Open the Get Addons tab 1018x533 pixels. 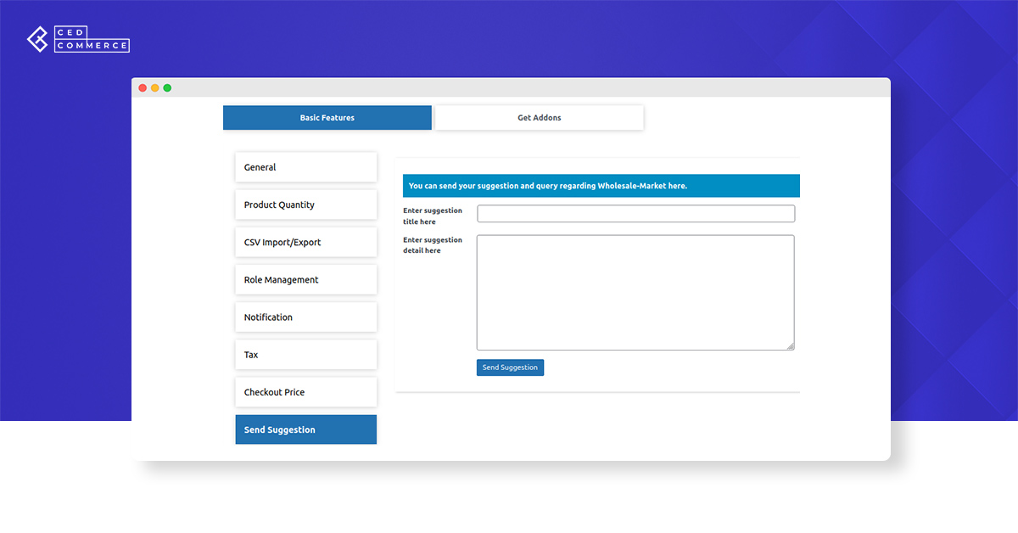click(x=540, y=118)
